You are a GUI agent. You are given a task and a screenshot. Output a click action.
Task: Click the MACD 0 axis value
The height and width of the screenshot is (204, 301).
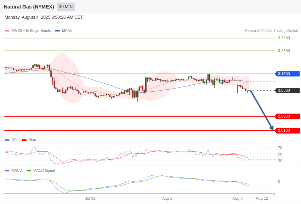coord(279,181)
